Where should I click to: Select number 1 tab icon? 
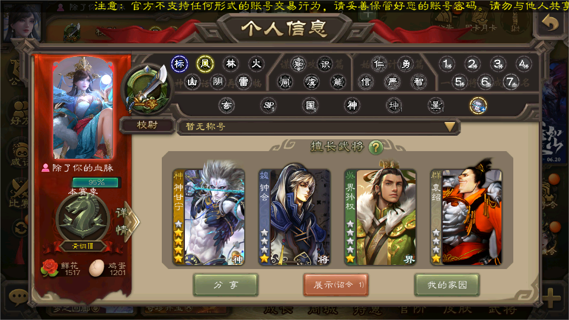(447, 64)
